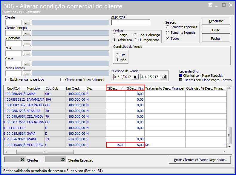This screenshot has height=175, width=236.
Task: Click the Pesquisar button
Action: (x=216, y=21)
